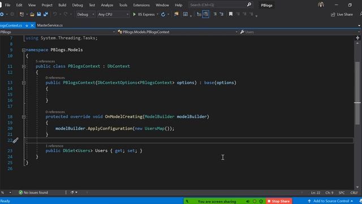This screenshot has height=204, width=362.
Task: Click the Comment out lines icon
Action: [x=215, y=14]
